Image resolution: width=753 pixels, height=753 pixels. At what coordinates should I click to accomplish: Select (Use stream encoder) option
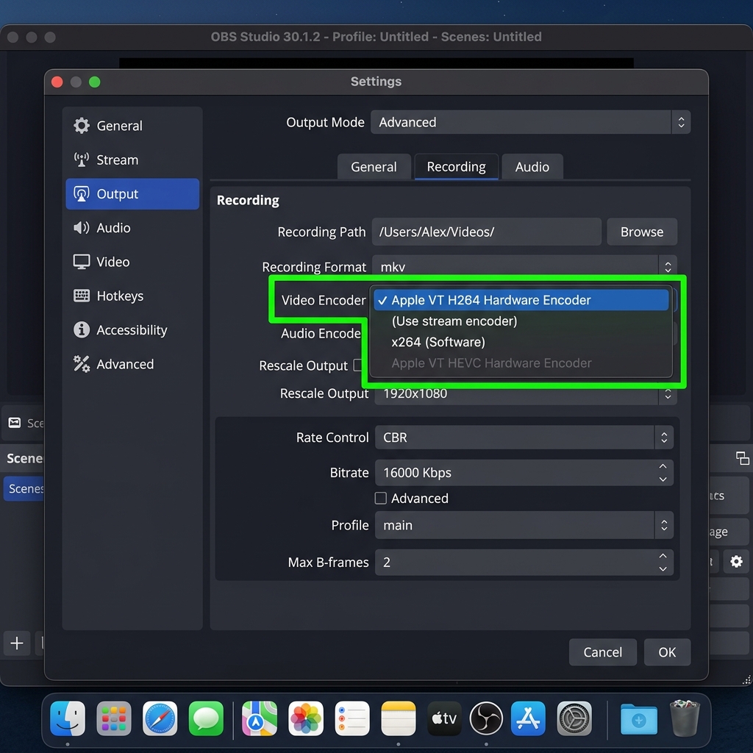pos(521,321)
